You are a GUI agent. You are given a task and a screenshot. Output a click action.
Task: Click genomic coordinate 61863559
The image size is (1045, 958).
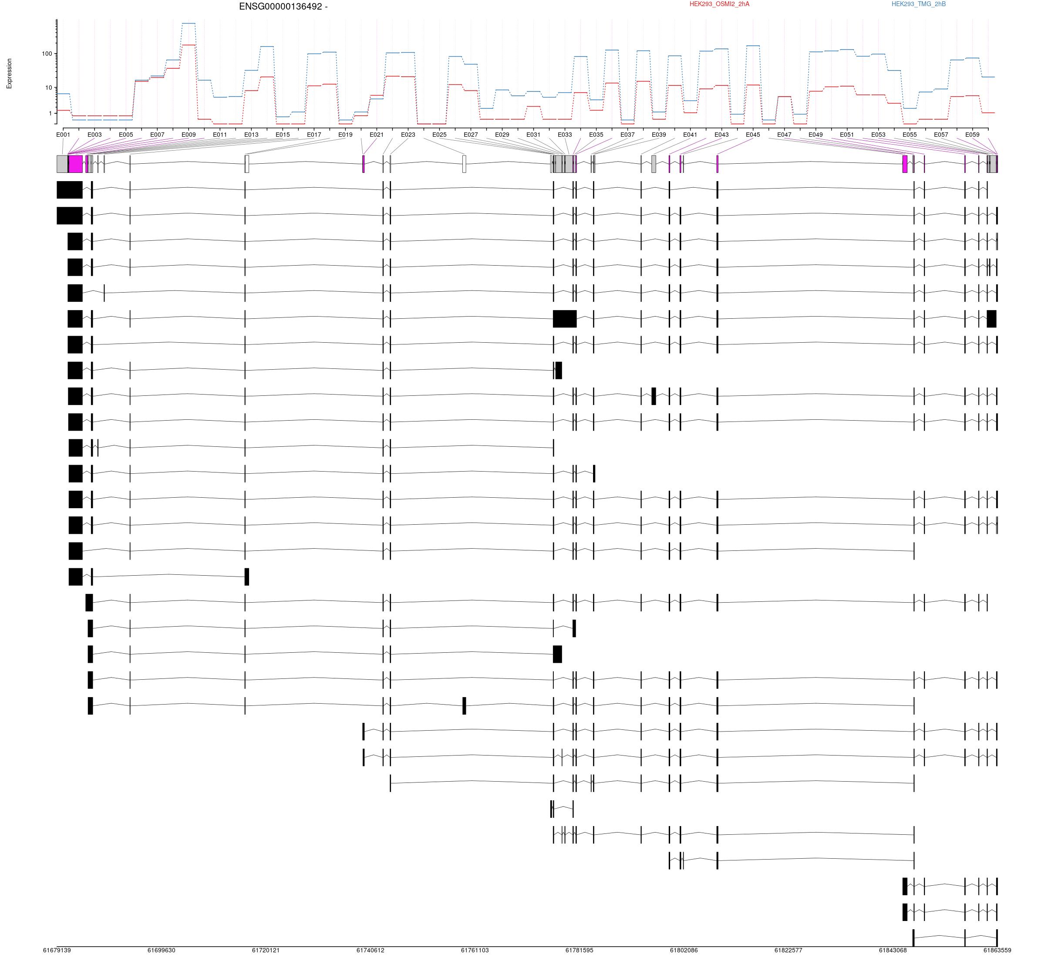point(997,950)
